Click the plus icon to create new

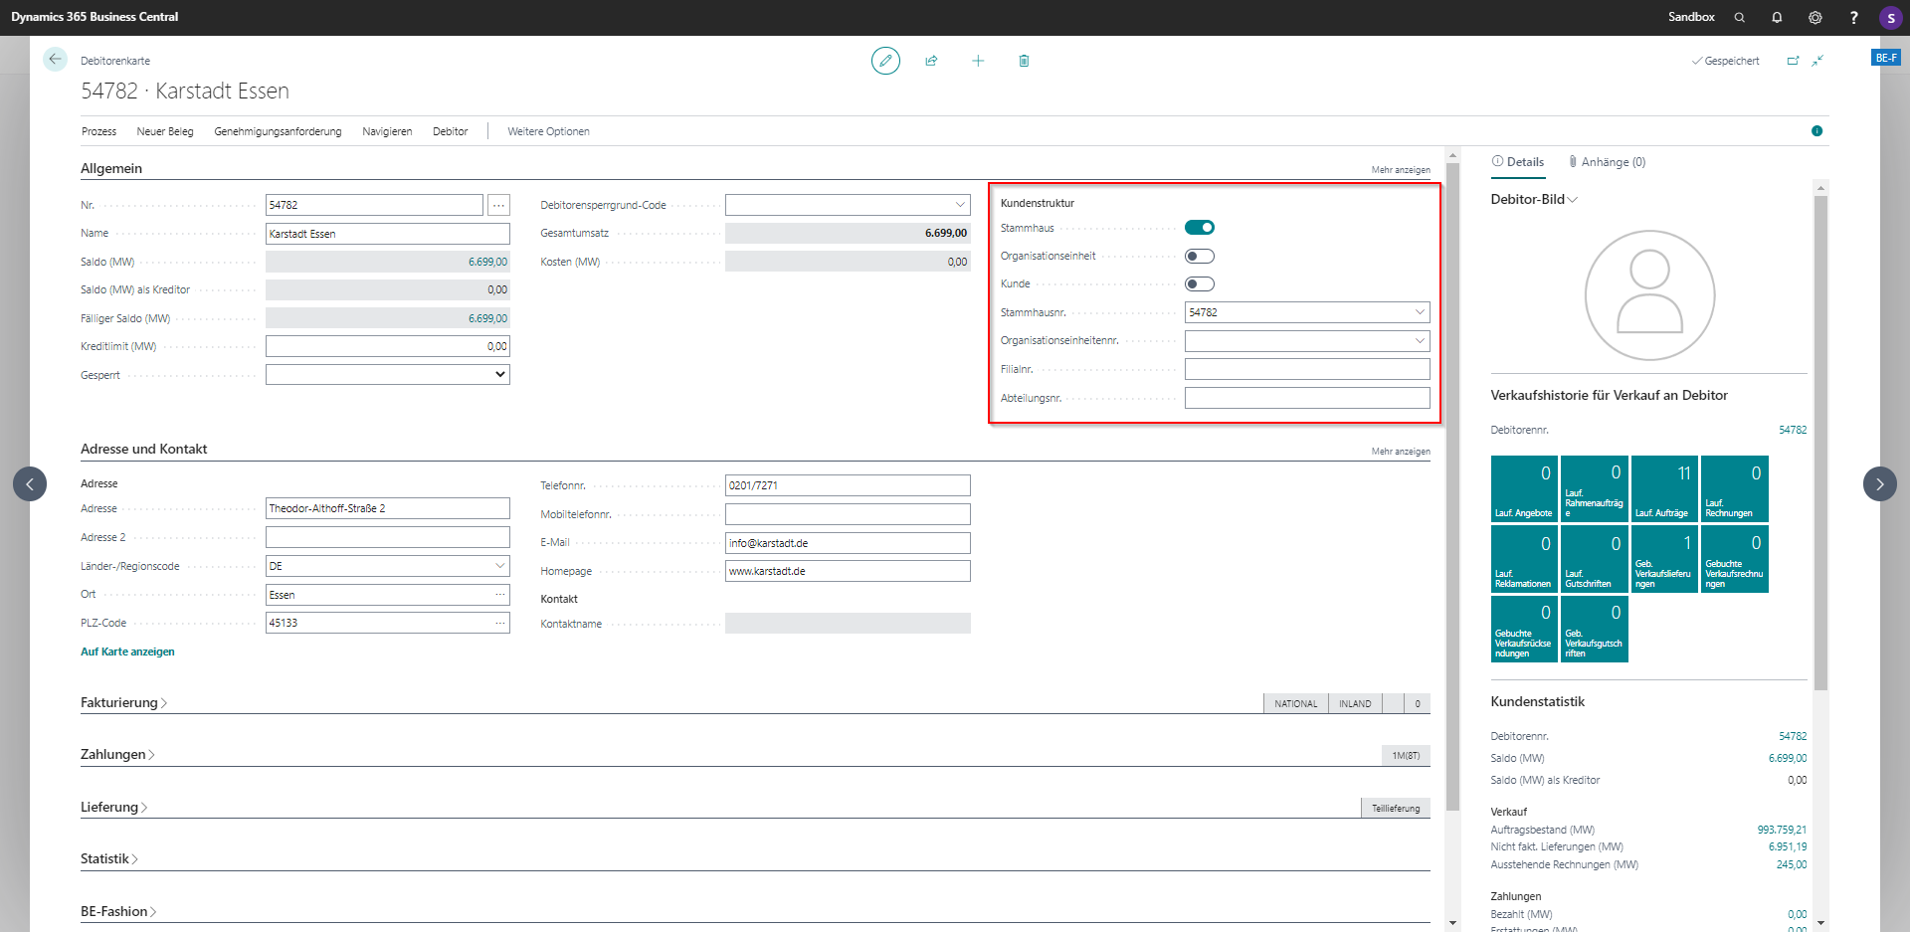(978, 61)
